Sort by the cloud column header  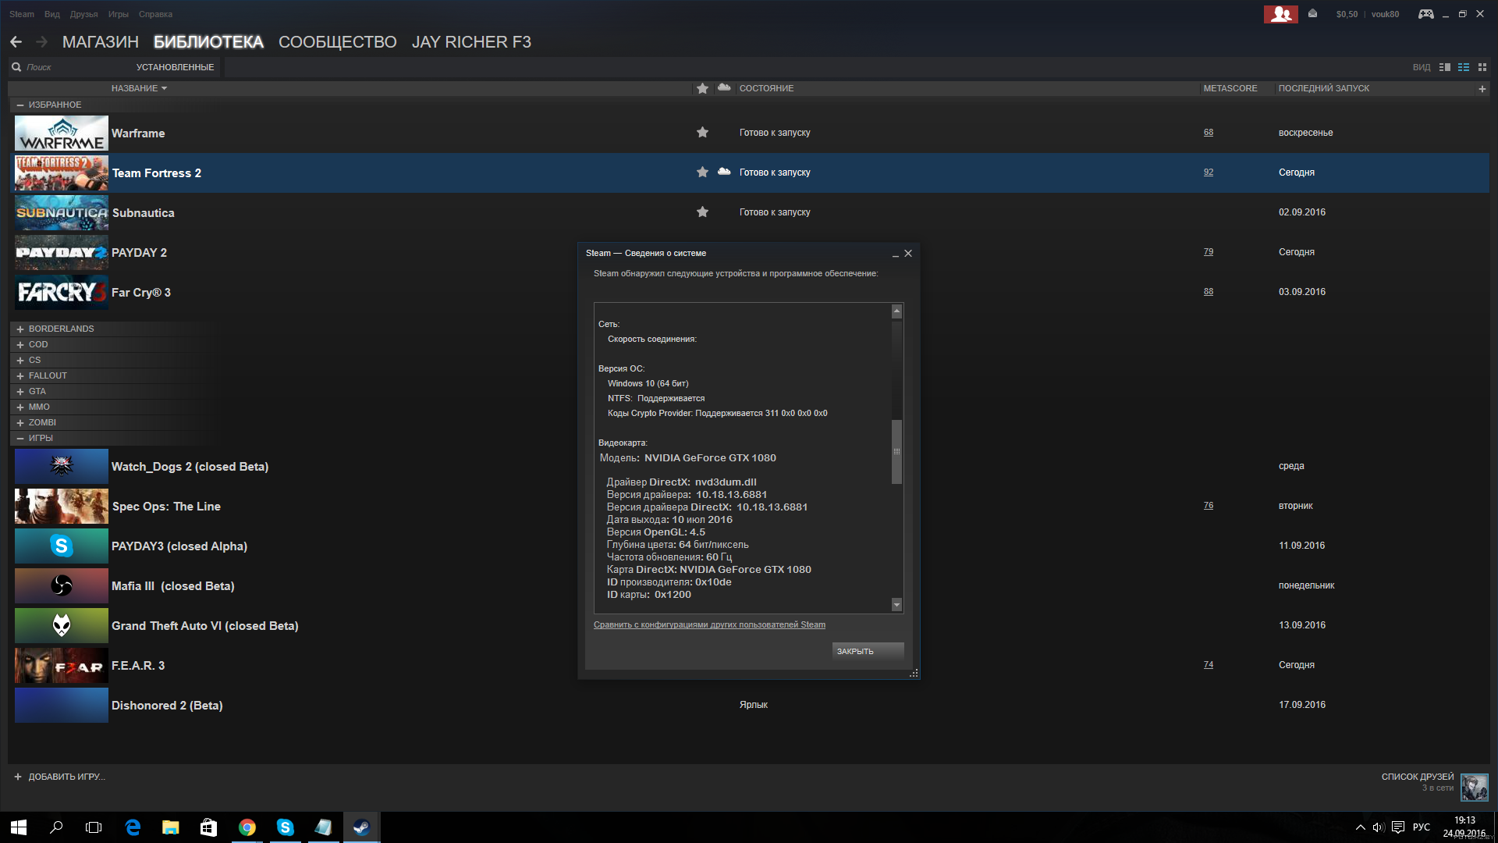point(724,87)
